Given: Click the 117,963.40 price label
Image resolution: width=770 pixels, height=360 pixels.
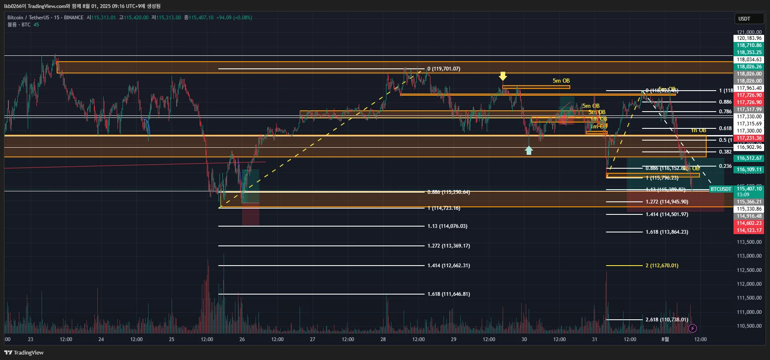Looking at the screenshot, I should pyautogui.click(x=749, y=88).
